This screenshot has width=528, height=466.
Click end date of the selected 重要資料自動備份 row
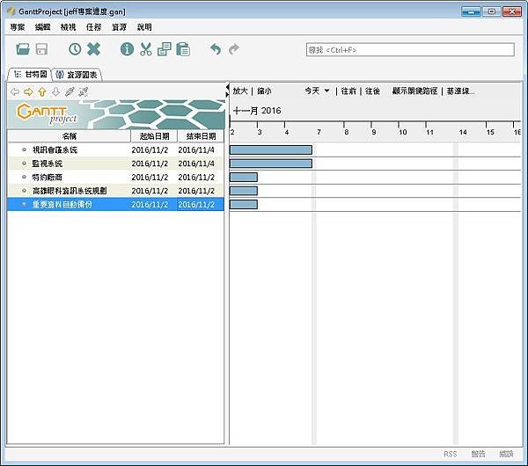(x=196, y=204)
